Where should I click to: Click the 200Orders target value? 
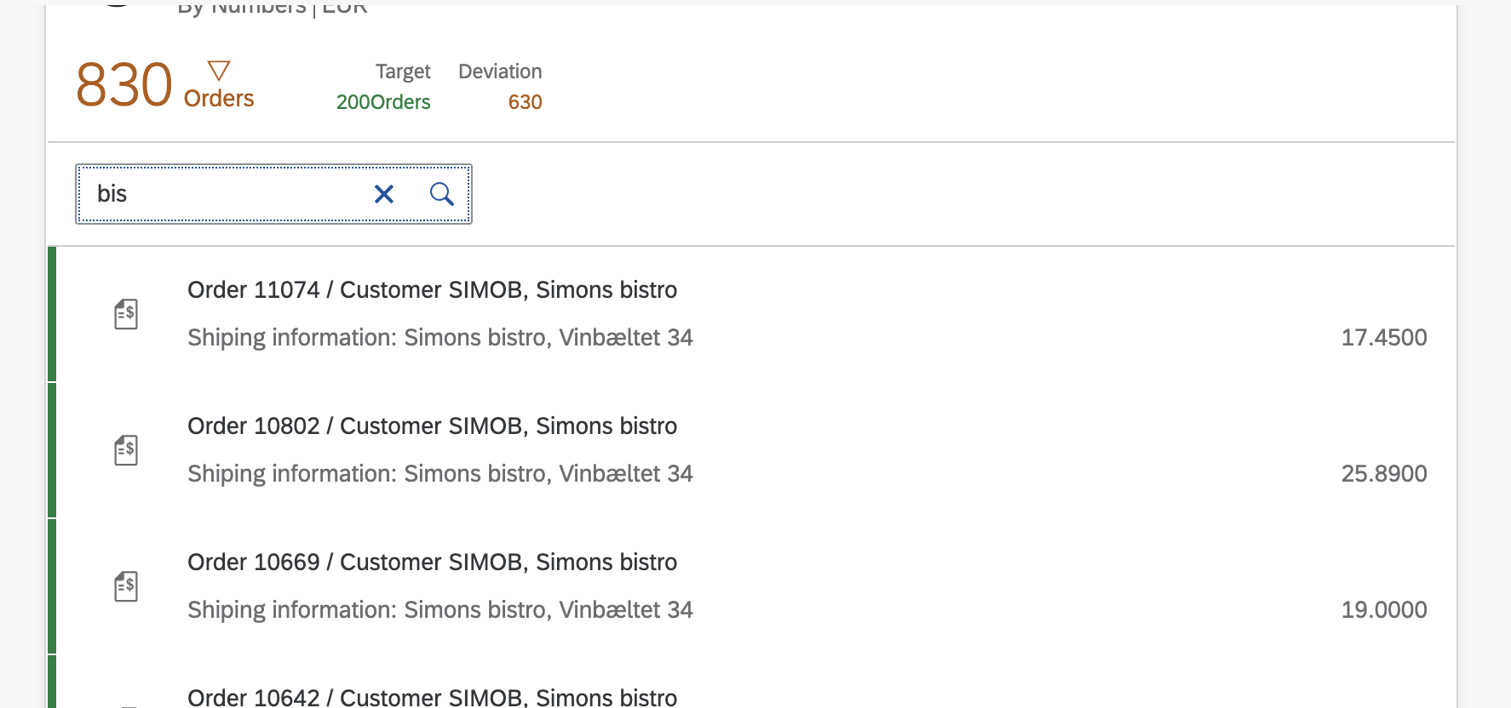pos(383,102)
